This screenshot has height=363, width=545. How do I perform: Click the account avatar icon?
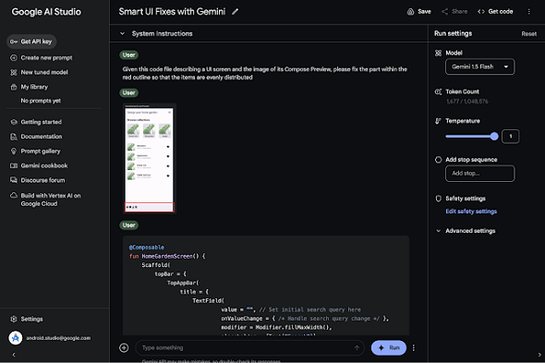click(x=16, y=338)
